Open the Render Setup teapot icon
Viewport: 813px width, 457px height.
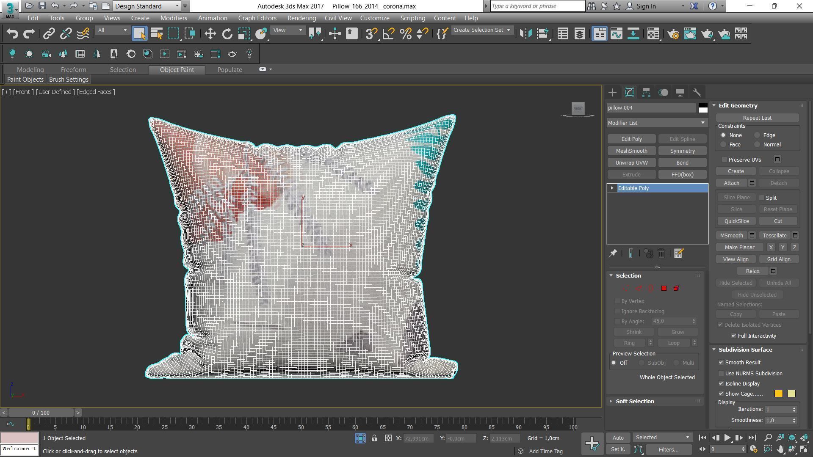point(673,34)
